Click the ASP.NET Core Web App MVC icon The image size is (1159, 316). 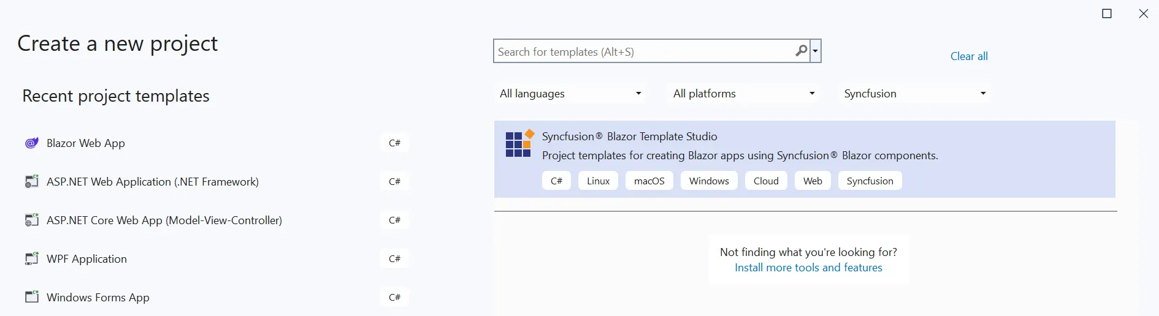coord(31,220)
